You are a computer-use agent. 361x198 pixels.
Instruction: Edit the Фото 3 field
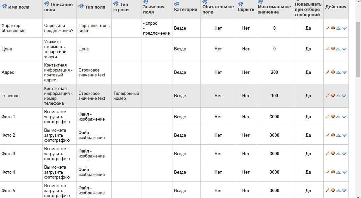click(328, 154)
